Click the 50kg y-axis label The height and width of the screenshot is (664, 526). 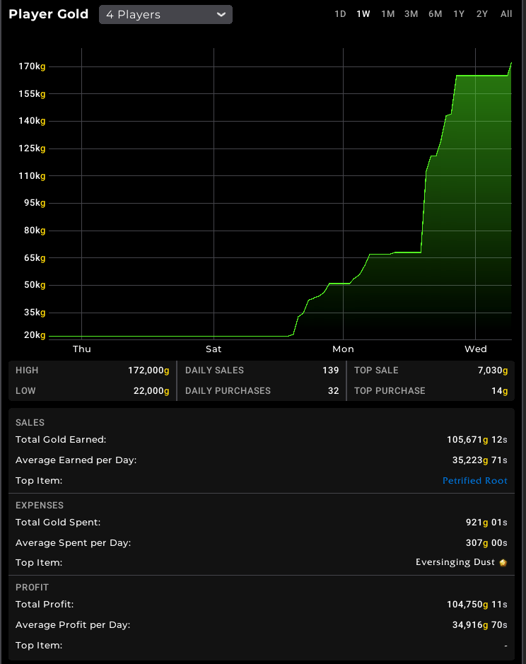point(35,285)
